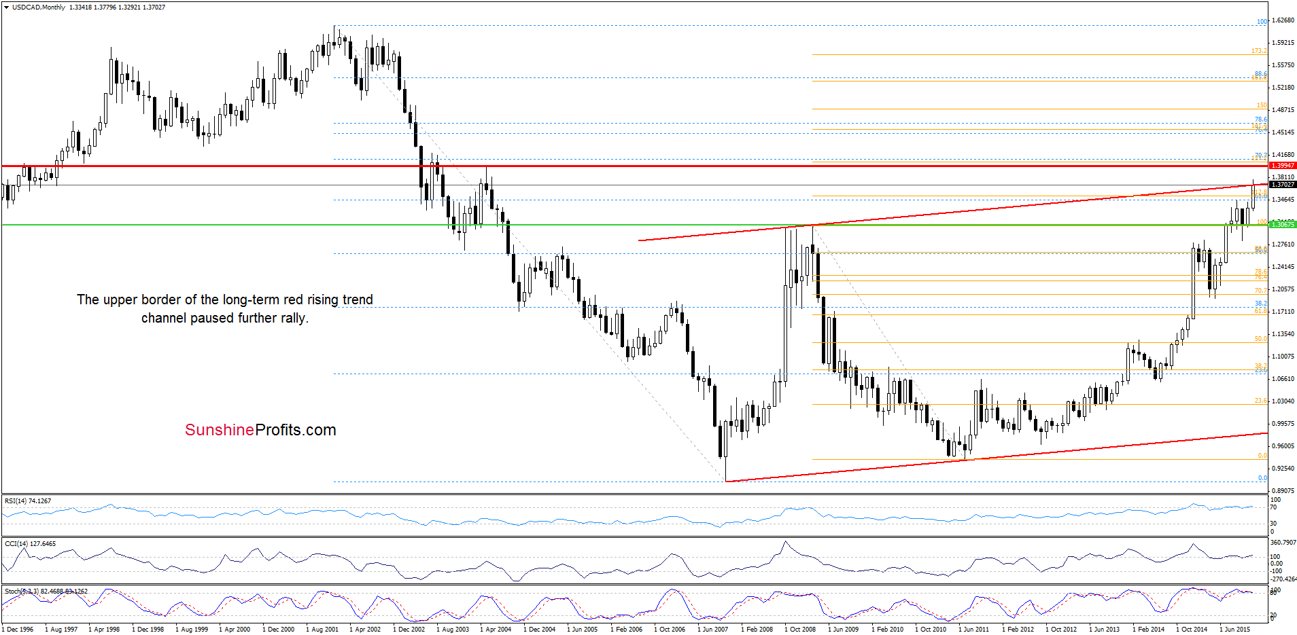Click the 1 Jun 2015 date label

pos(1235,630)
